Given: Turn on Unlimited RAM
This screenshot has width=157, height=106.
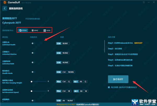Looking at the screenshot, I should (x=33, y=62).
